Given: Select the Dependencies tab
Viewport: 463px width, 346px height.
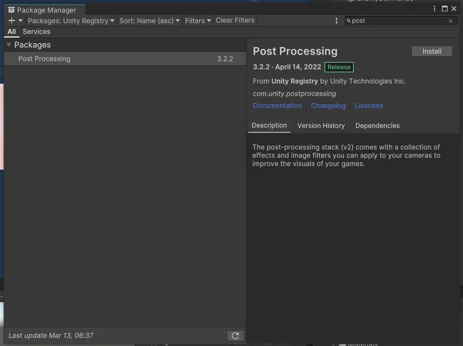Looking at the screenshot, I should click(378, 126).
